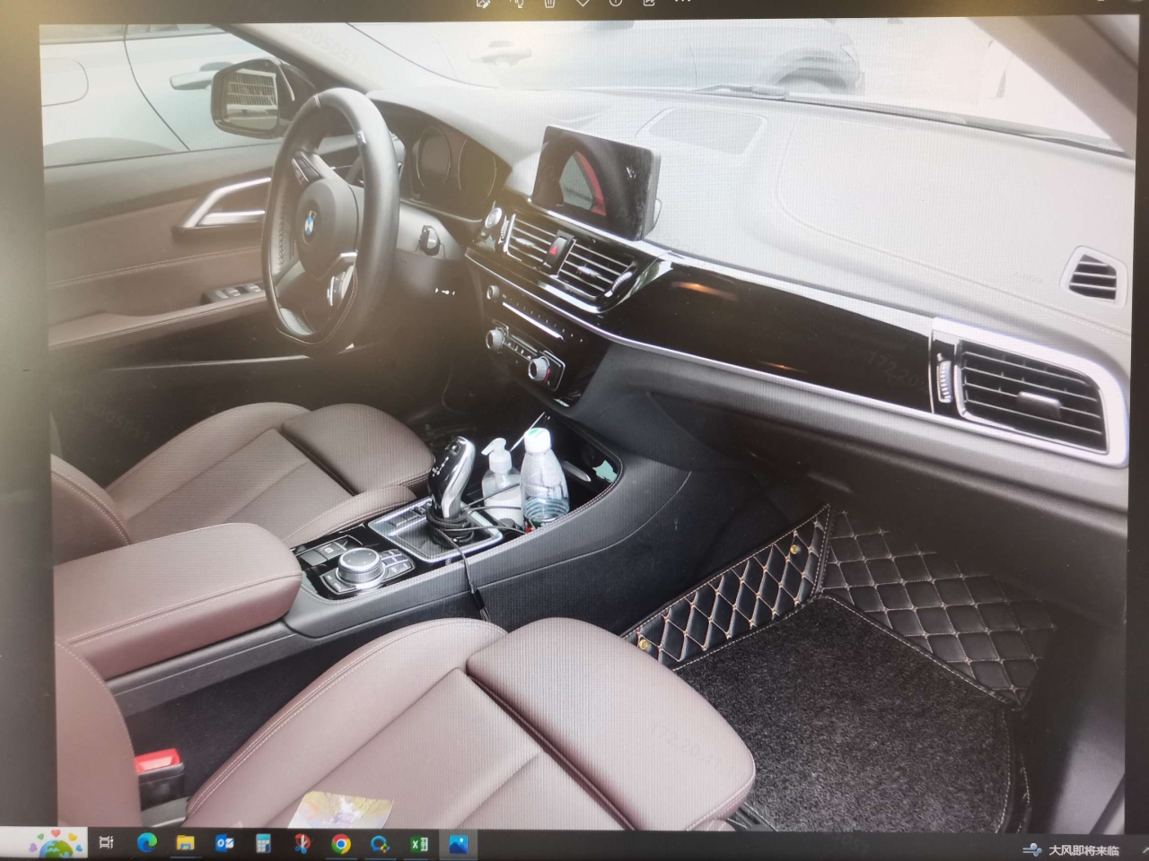
Task: Open the share icon in Photos toolbar
Action: pyautogui.click(x=648, y=3)
